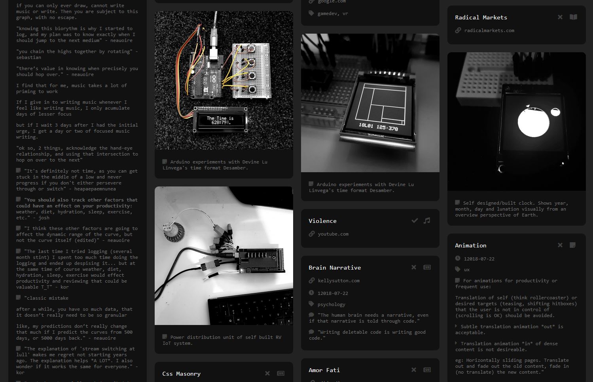Image resolution: width=593 pixels, height=382 pixels.
Task: Click the "eg: Horizontally sliding pages" paragraph
Action: (512, 366)
